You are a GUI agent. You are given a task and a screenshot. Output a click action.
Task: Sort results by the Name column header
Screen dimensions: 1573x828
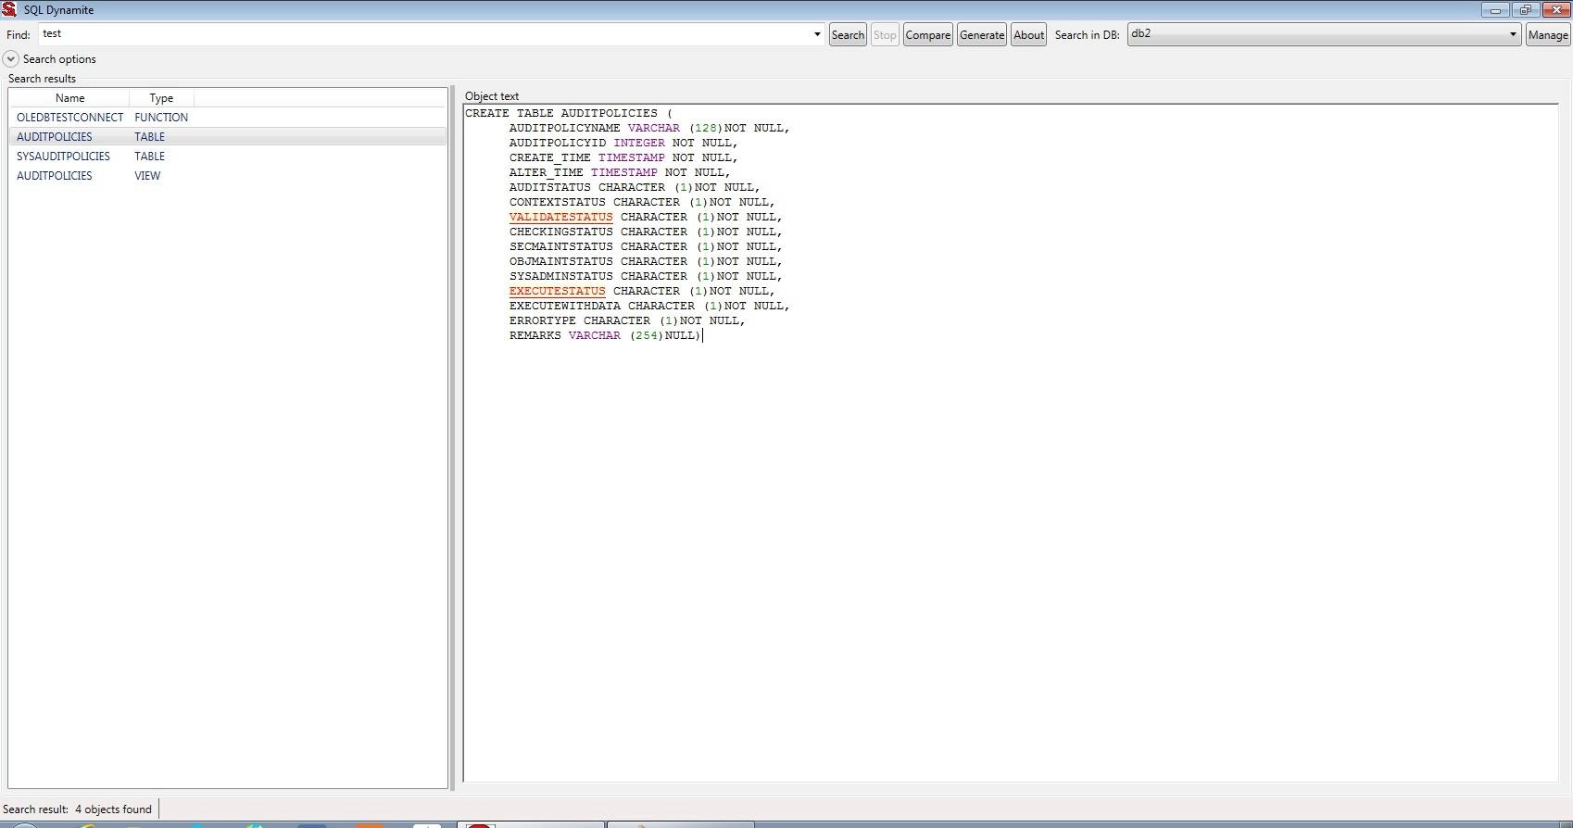click(x=69, y=98)
